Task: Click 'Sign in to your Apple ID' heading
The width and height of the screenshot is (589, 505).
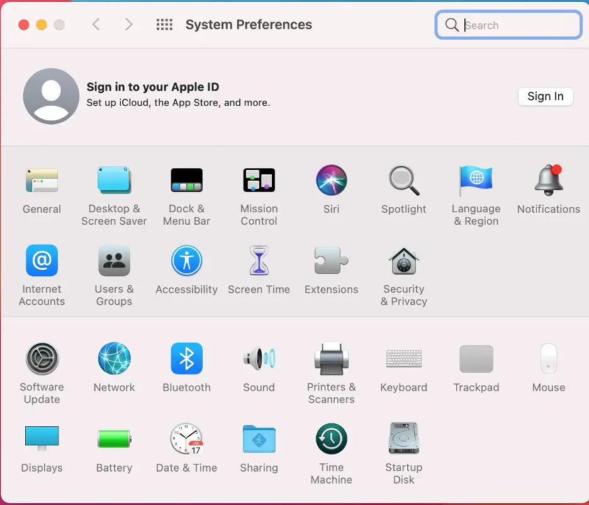Action: click(x=153, y=87)
